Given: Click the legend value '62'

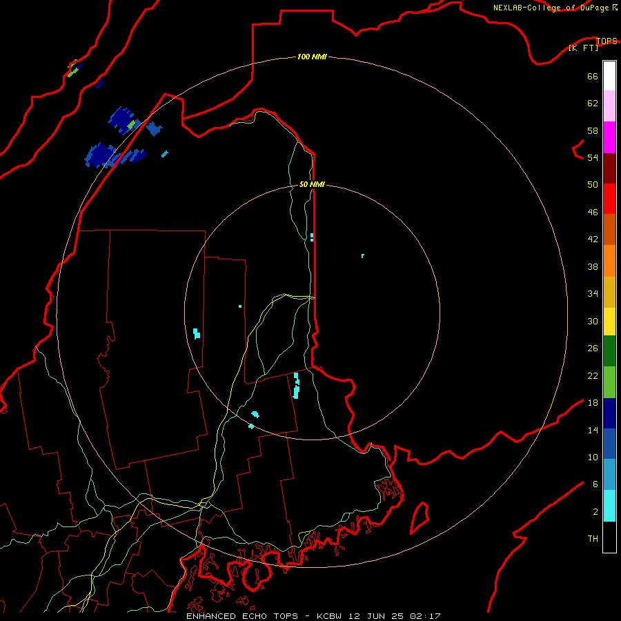Looking at the screenshot, I should [x=593, y=103].
